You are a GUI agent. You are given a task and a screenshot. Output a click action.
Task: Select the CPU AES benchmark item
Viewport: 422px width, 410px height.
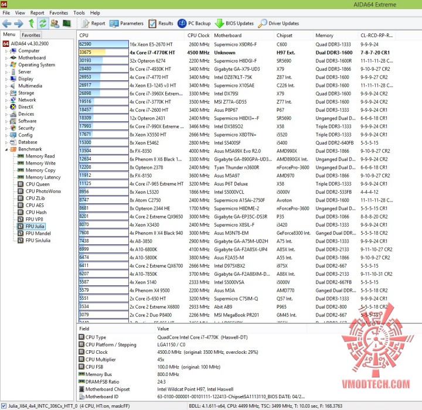click(x=31, y=205)
